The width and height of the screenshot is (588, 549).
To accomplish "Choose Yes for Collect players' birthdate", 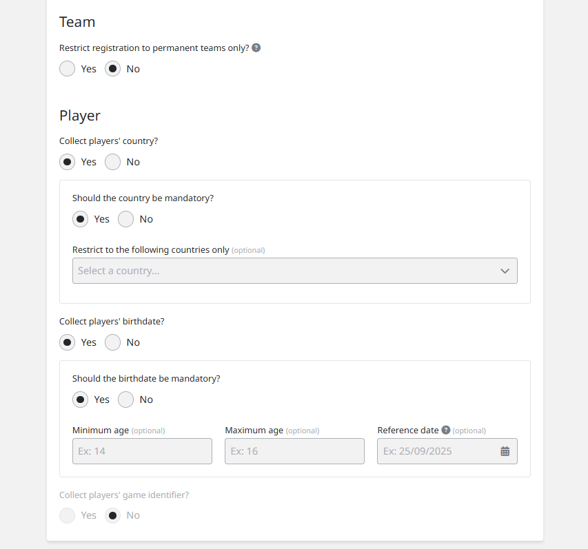I will (x=68, y=342).
